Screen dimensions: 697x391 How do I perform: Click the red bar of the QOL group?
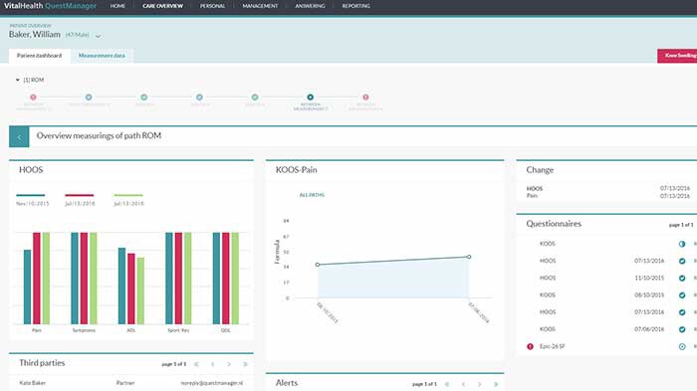tap(226, 279)
